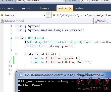Open the test.cs navigation dropdown
Screen dimensions: 111x92
tap(44, 15)
